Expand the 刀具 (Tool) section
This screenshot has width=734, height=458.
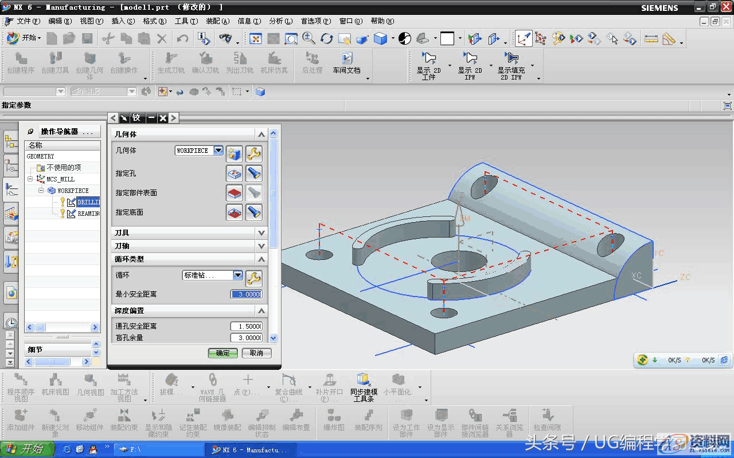coord(261,233)
